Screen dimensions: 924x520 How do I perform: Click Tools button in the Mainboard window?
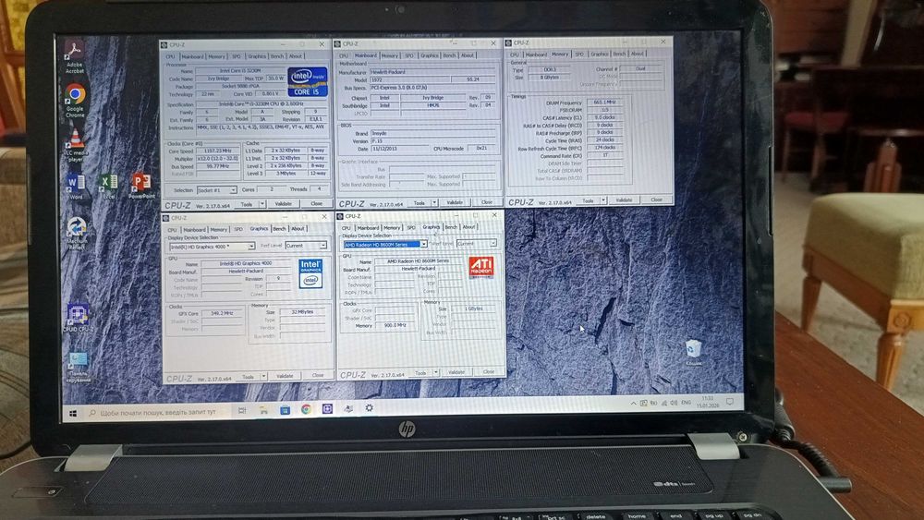pos(419,202)
